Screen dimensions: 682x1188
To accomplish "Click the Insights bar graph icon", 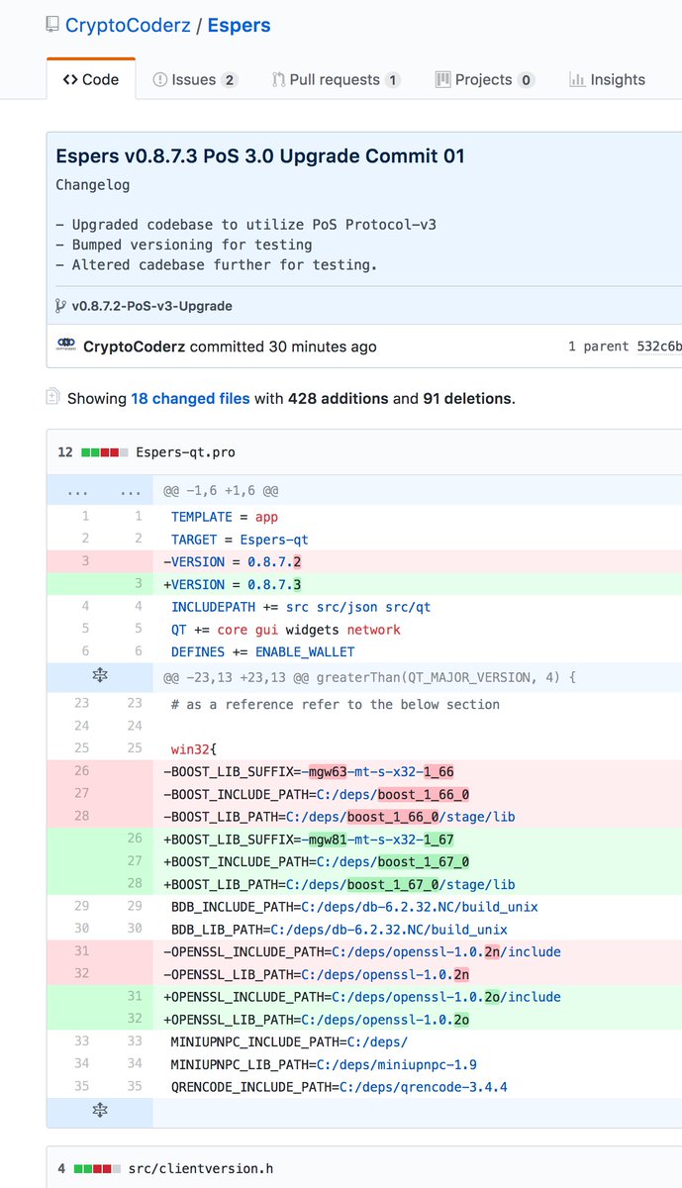I will coord(577,79).
